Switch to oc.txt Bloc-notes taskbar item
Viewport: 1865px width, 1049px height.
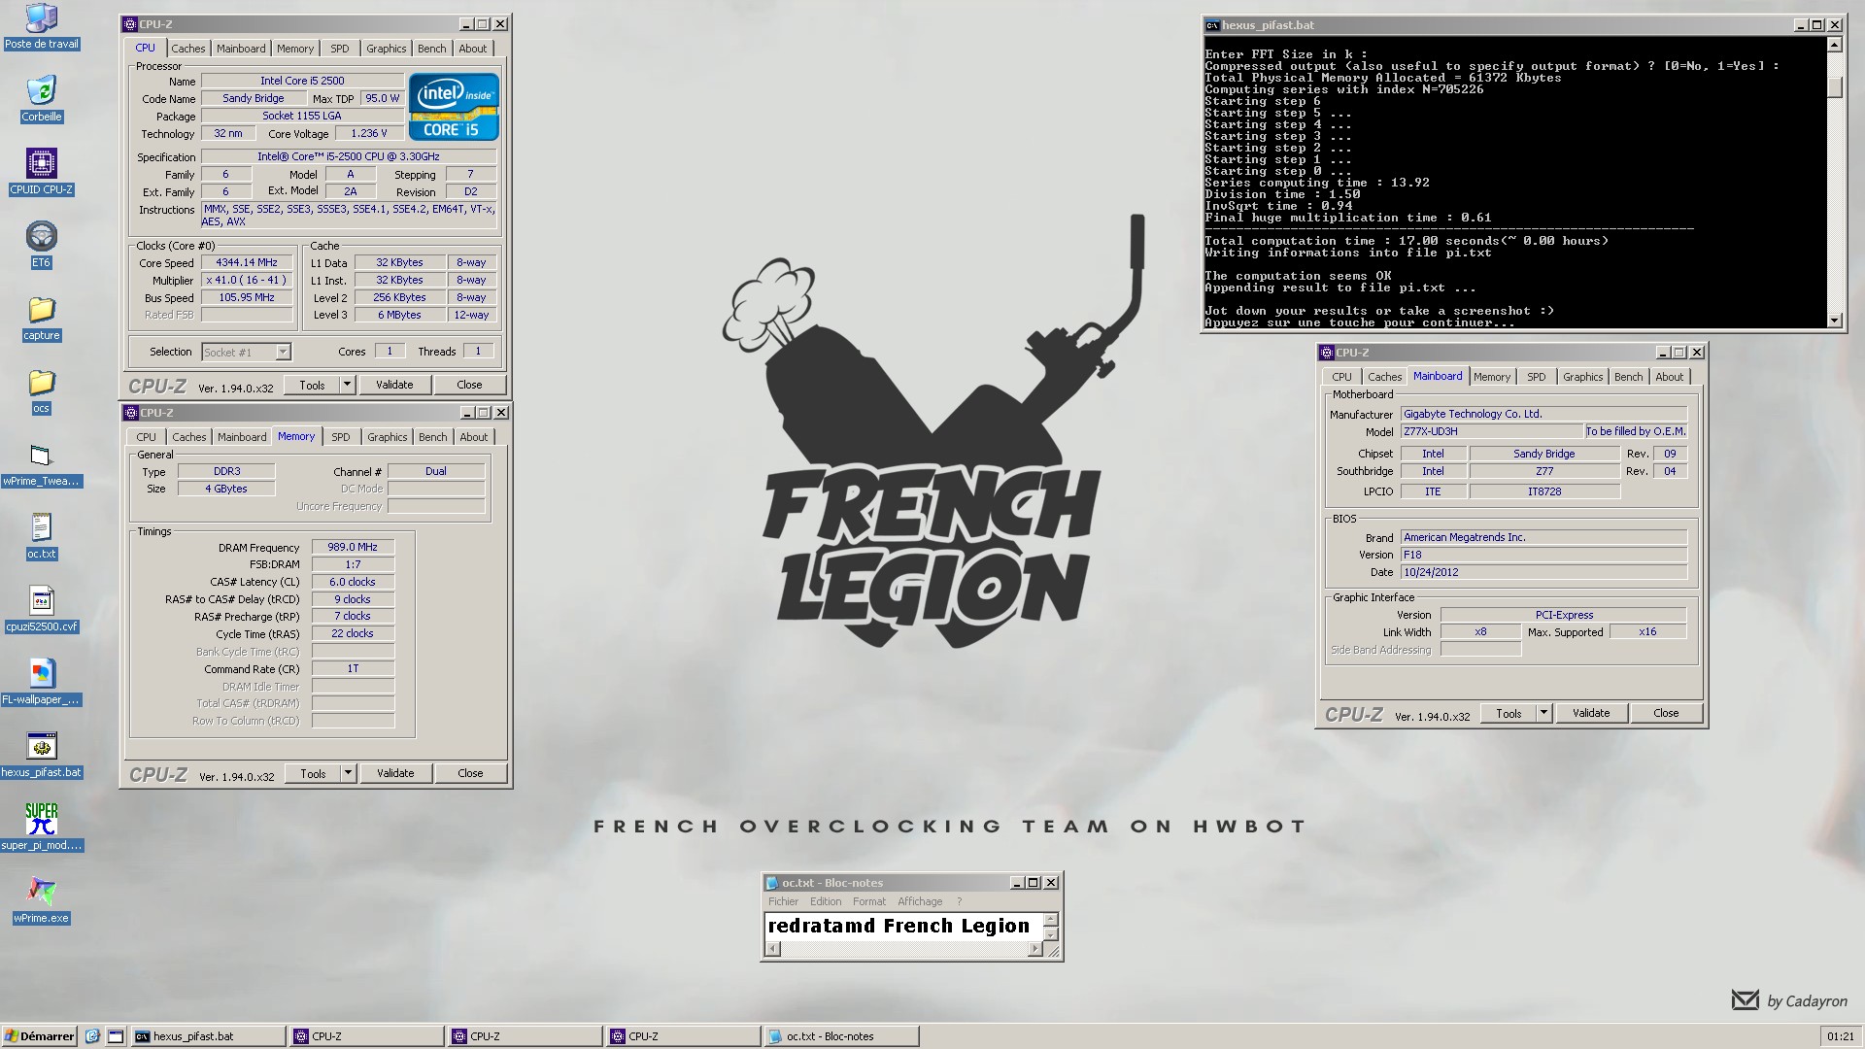tap(841, 1036)
